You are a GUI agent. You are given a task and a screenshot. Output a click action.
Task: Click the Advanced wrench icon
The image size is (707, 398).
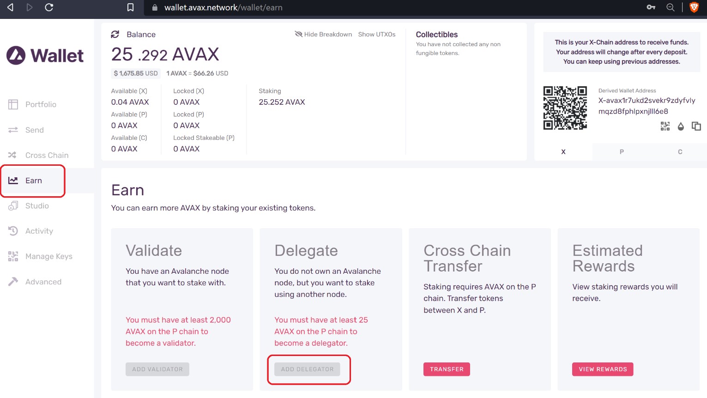pyautogui.click(x=13, y=282)
